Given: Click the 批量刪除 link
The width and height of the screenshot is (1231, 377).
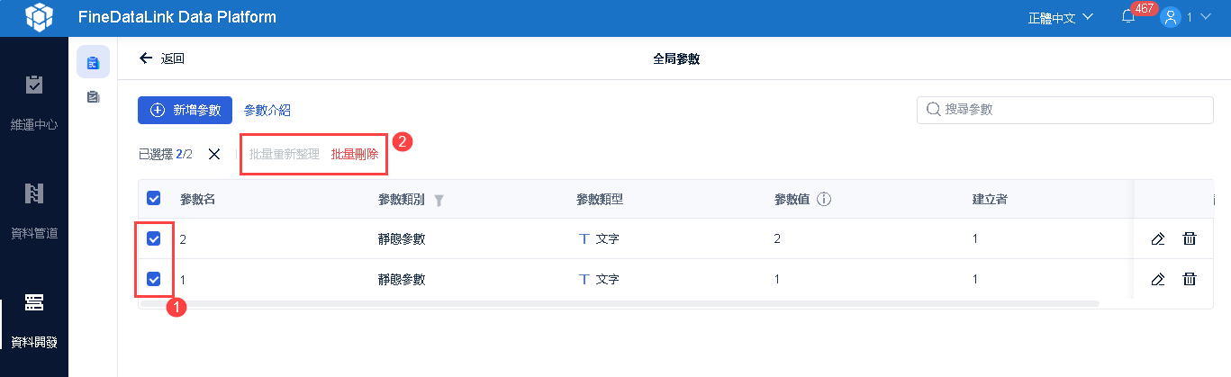Looking at the screenshot, I should pos(355,154).
